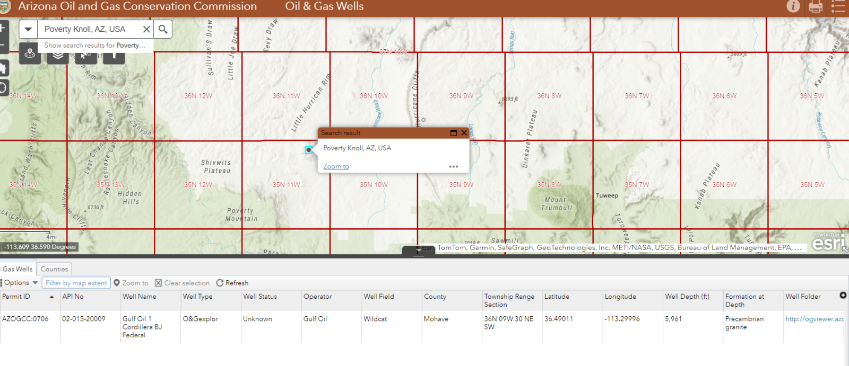Image resolution: width=849 pixels, height=366 pixels.
Task: Maximize the Search result popup
Action: pyautogui.click(x=454, y=133)
